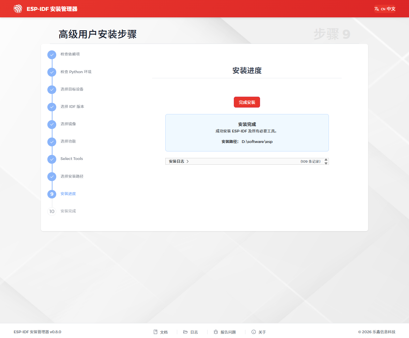
Task: Click the translate icon in header
Action: point(377,9)
